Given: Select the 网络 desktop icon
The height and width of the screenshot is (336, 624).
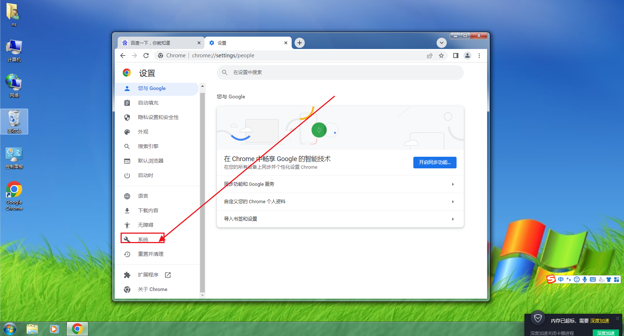Looking at the screenshot, I should point(14,86).
